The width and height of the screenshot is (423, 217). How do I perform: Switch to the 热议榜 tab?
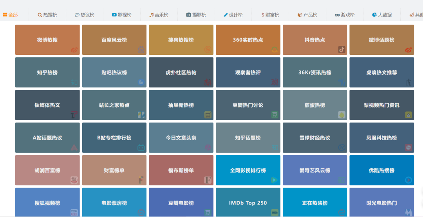85,15
